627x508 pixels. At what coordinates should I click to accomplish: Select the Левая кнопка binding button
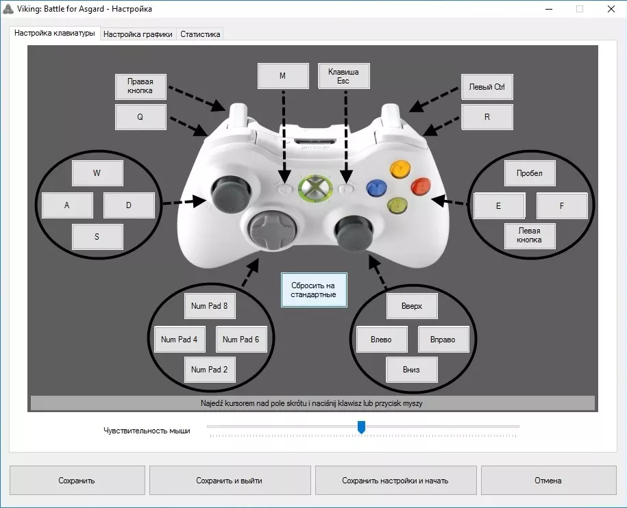coord(530,236)
